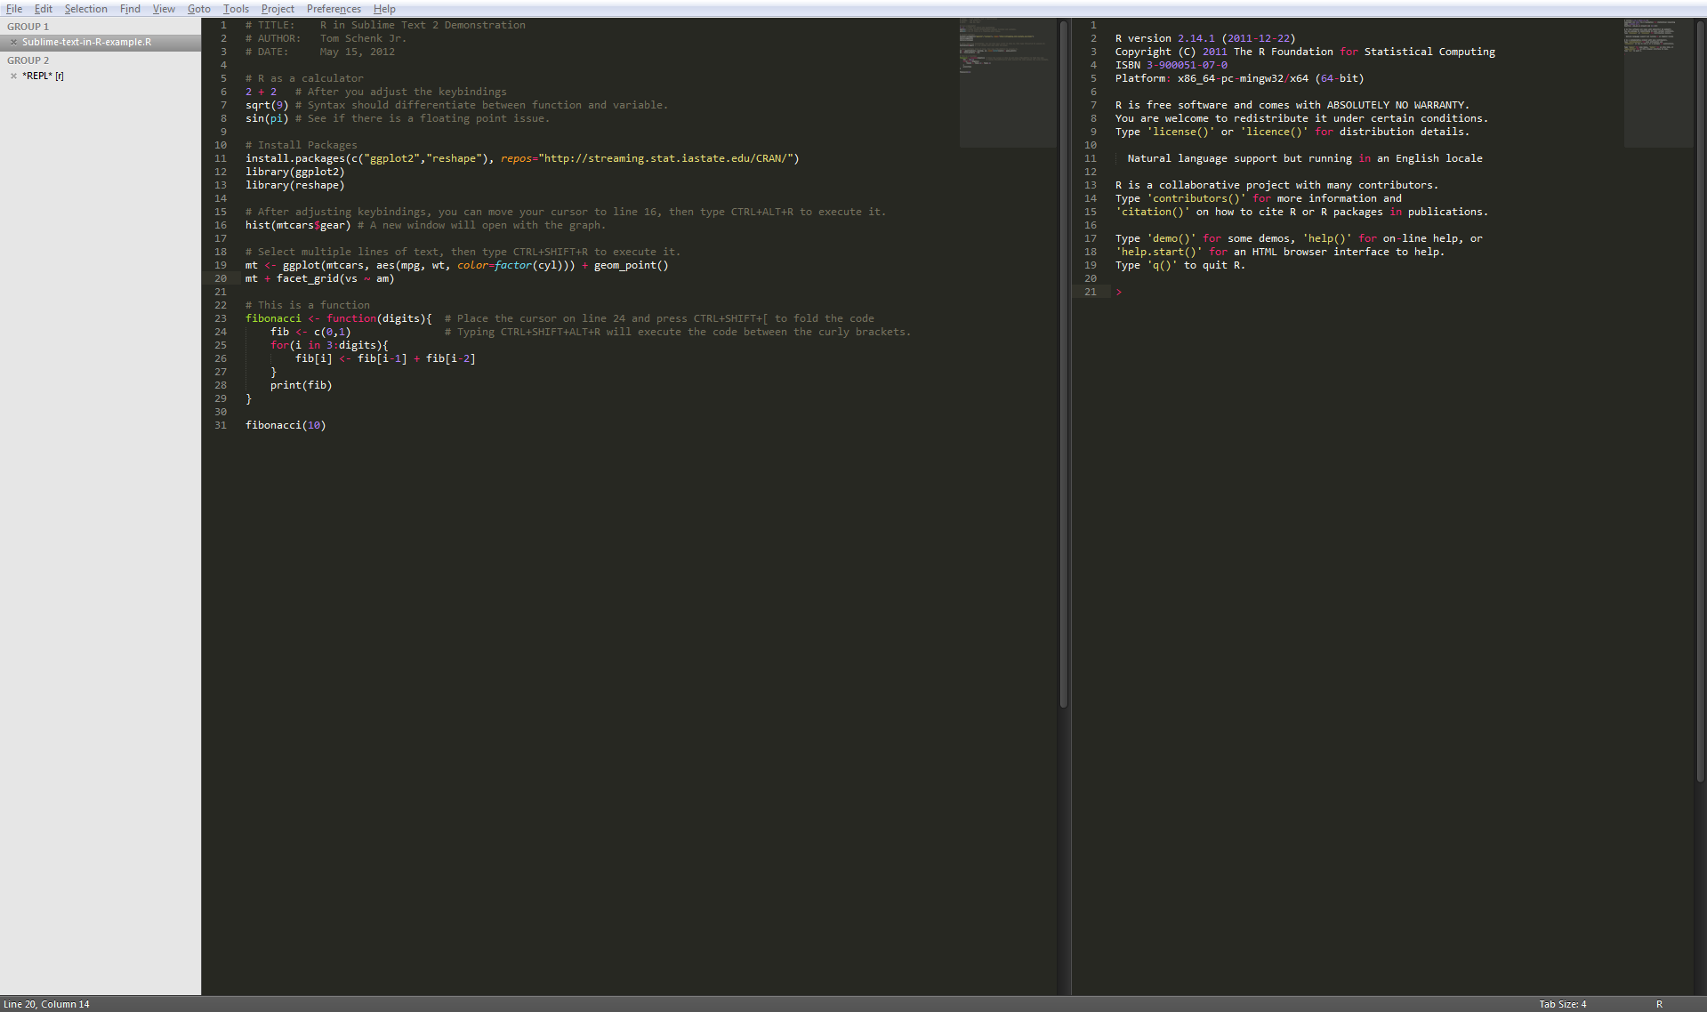Open the Selection menu
Image resolution: width=1707 pixels, height=1012 pixels.
(x=85, y=9)
